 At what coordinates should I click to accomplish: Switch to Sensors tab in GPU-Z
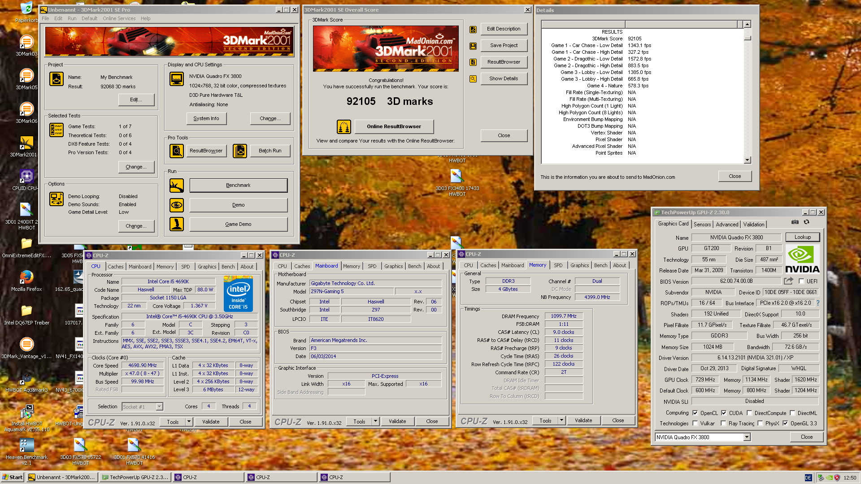(702, 225)
